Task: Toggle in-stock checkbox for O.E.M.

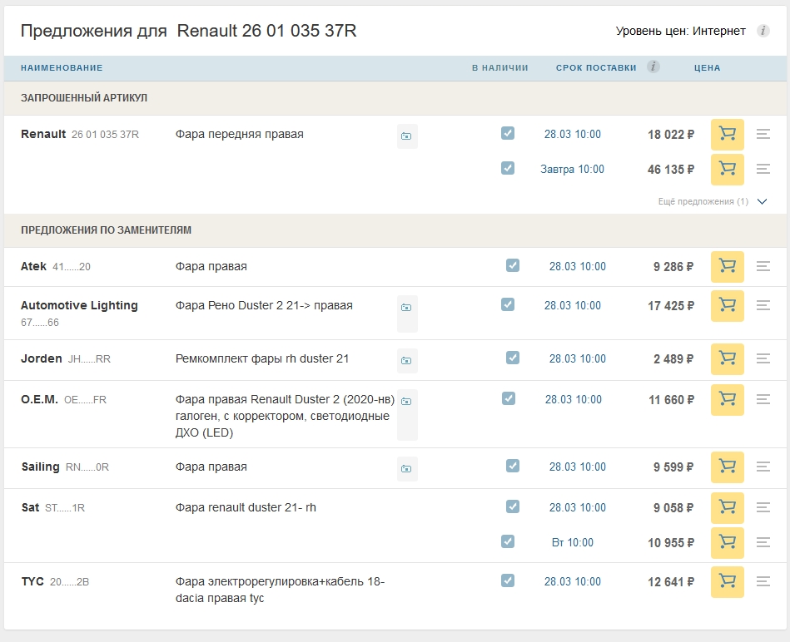Action: tap(509, 398)
